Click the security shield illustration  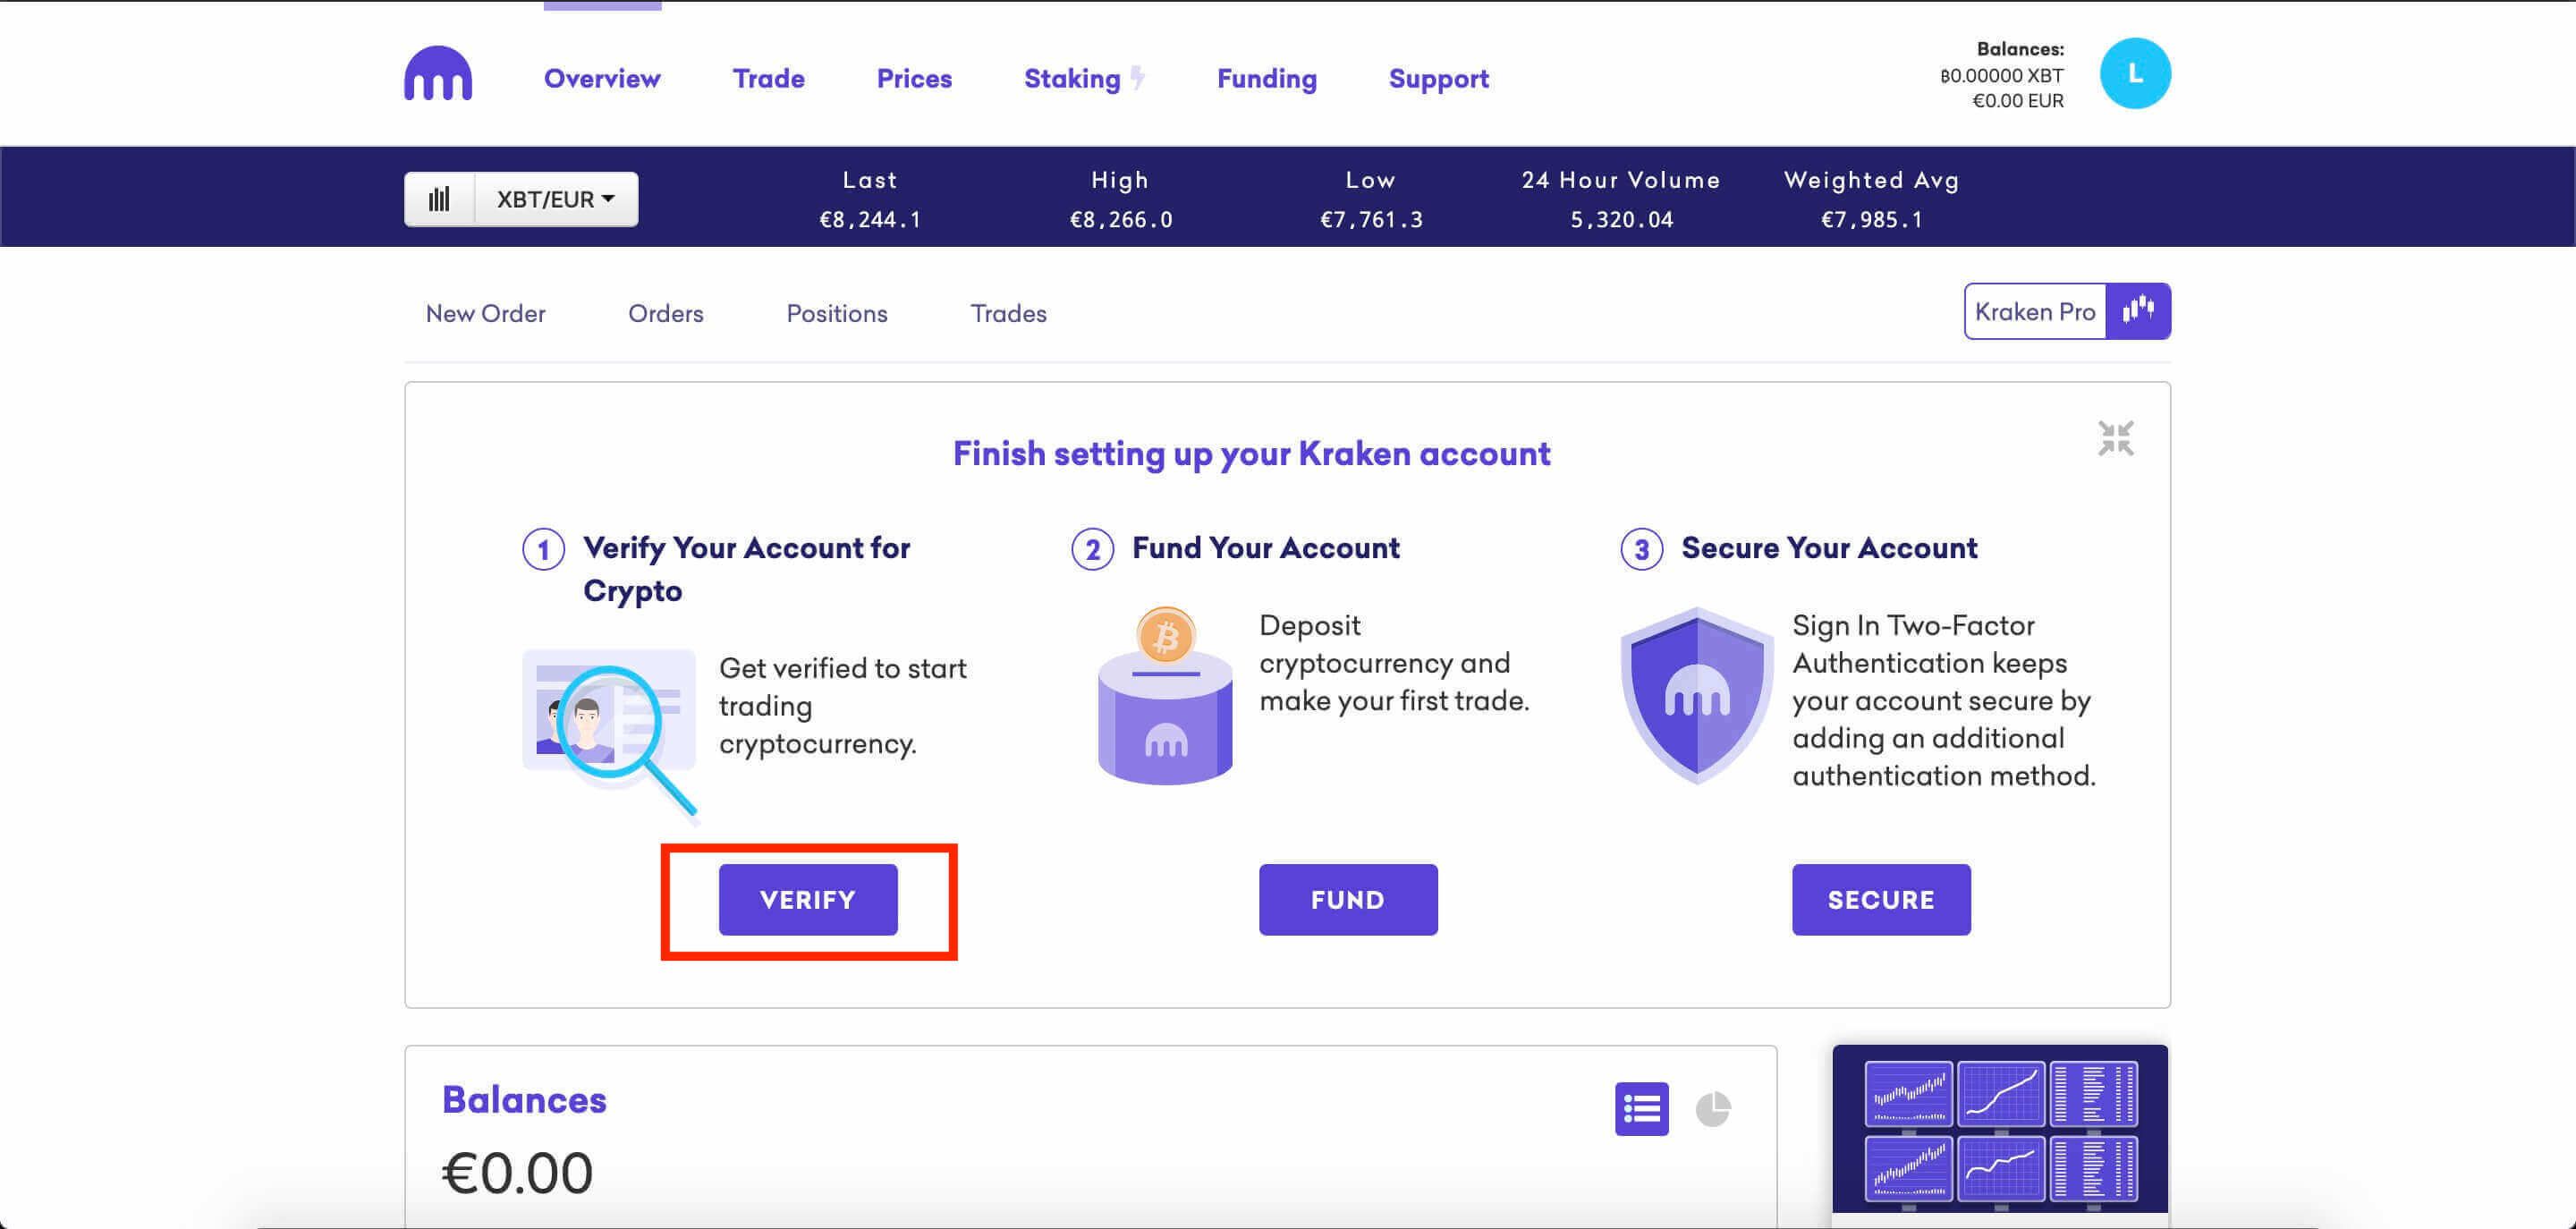1696,695
